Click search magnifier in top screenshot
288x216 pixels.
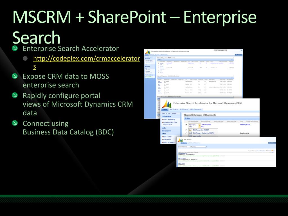point(241,50)
